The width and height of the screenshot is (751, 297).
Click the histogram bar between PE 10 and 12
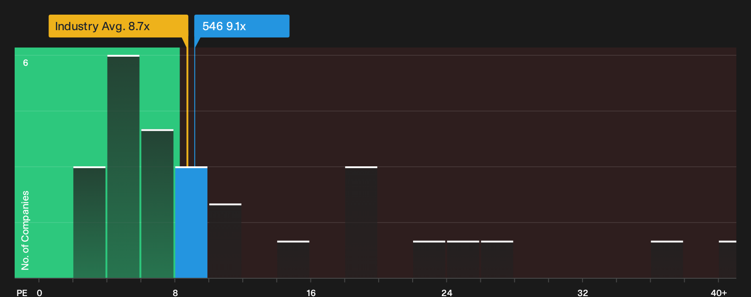[225, 241]
